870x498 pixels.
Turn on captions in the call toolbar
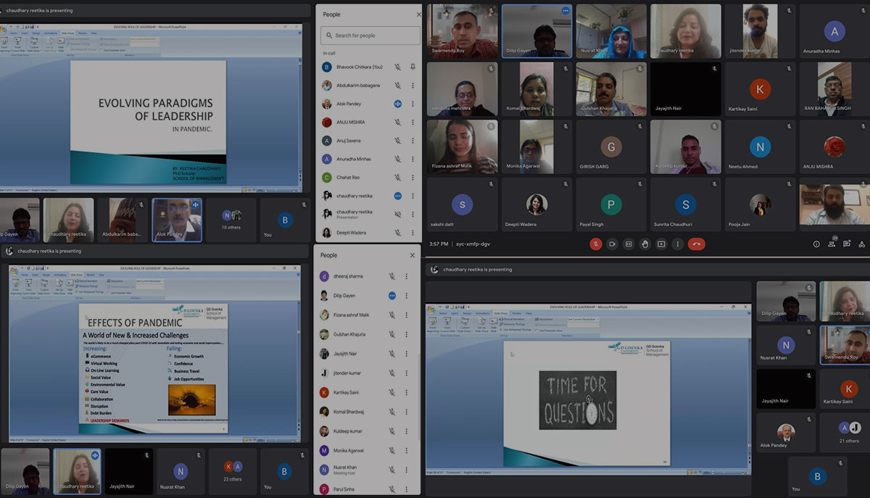629,244
